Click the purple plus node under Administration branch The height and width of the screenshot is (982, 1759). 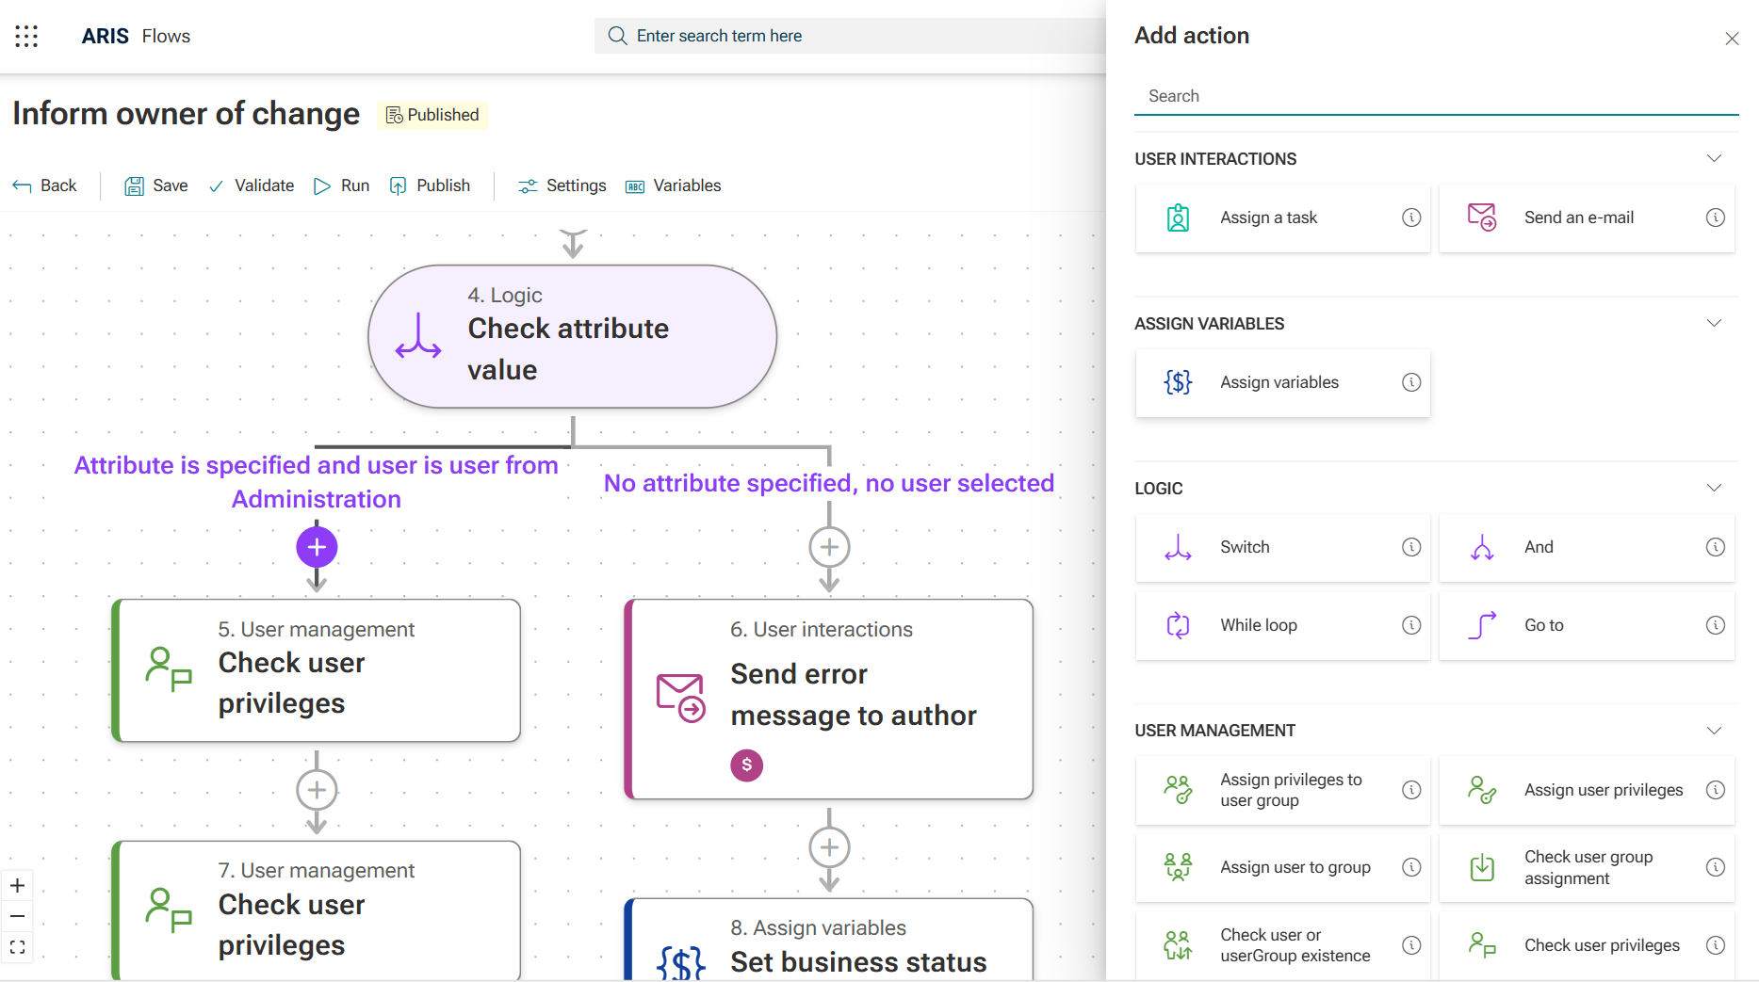click(x=317, y=547)
